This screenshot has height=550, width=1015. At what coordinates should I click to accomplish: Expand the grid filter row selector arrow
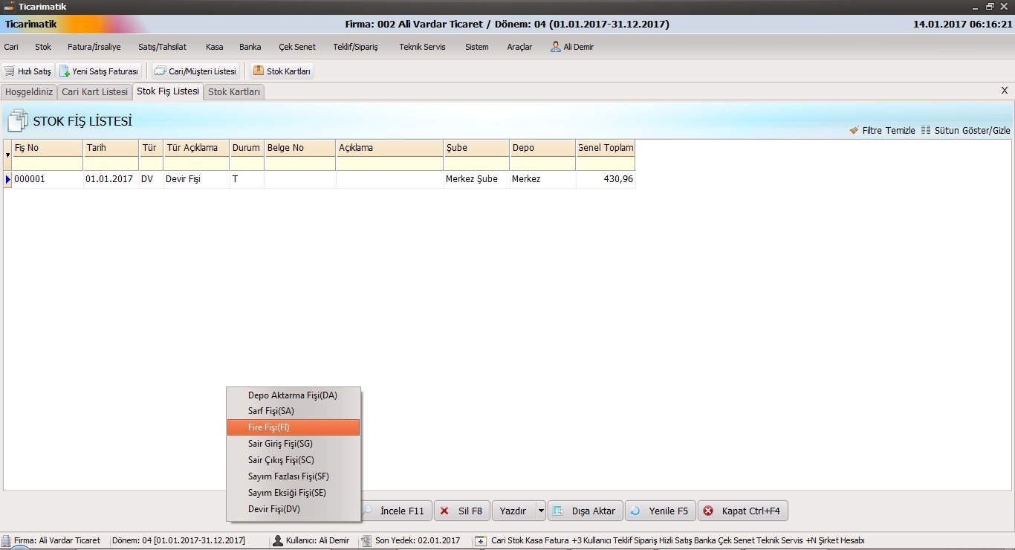click(7, 155)
